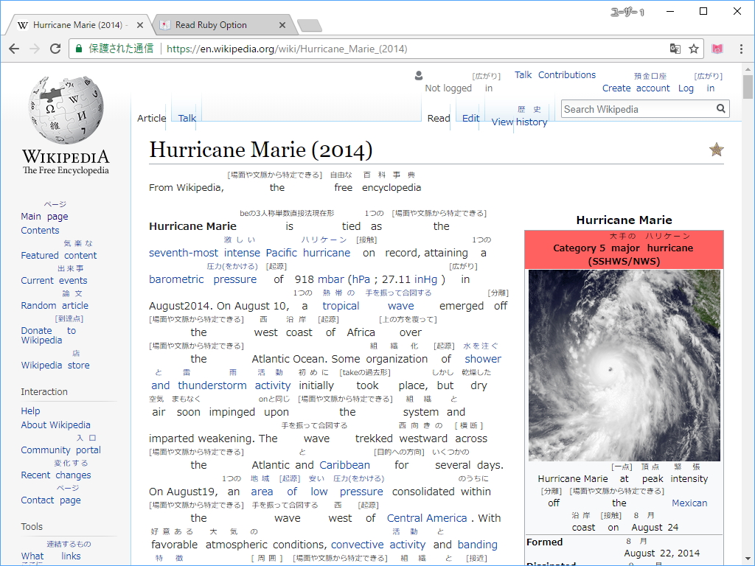Click the browser back arrow
755x566 pixels.
point(14,49)
